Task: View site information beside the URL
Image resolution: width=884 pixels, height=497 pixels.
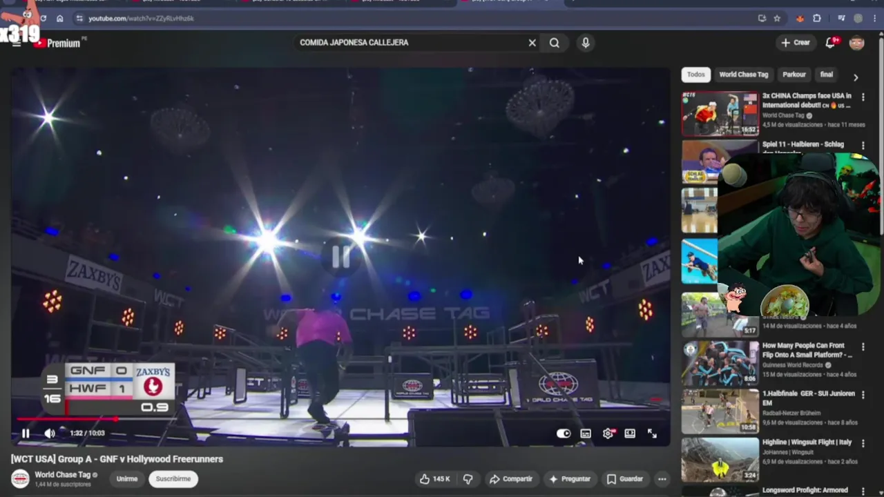Action: coord(79,19)
